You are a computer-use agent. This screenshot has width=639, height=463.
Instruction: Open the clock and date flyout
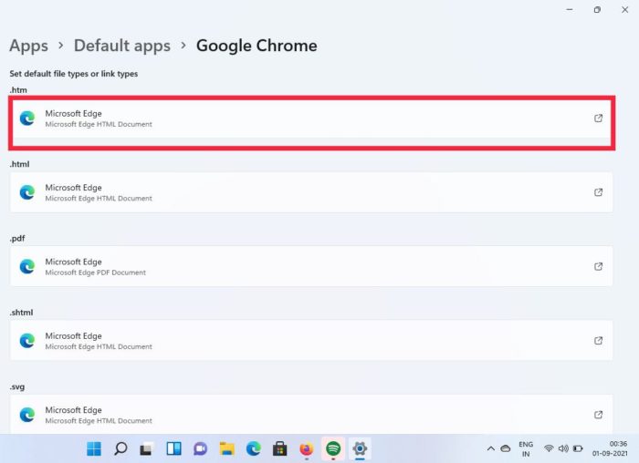point(610,448)
